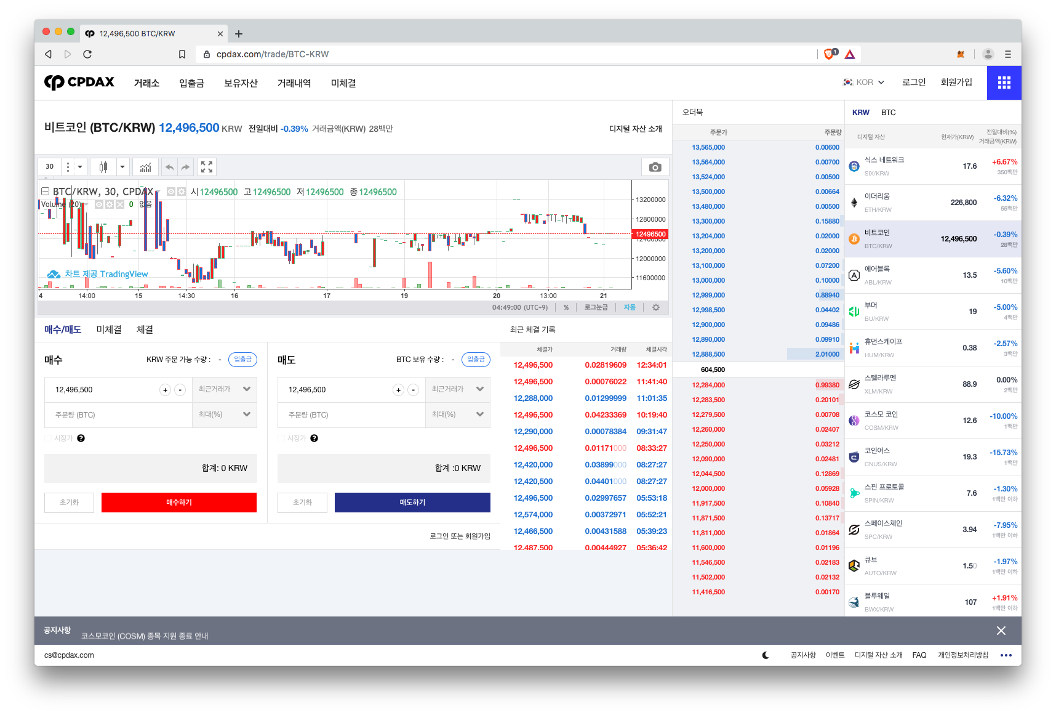Open the 거래소 menu
The height and width of the screenshot is (715, 1056).
tap(146, 83)
